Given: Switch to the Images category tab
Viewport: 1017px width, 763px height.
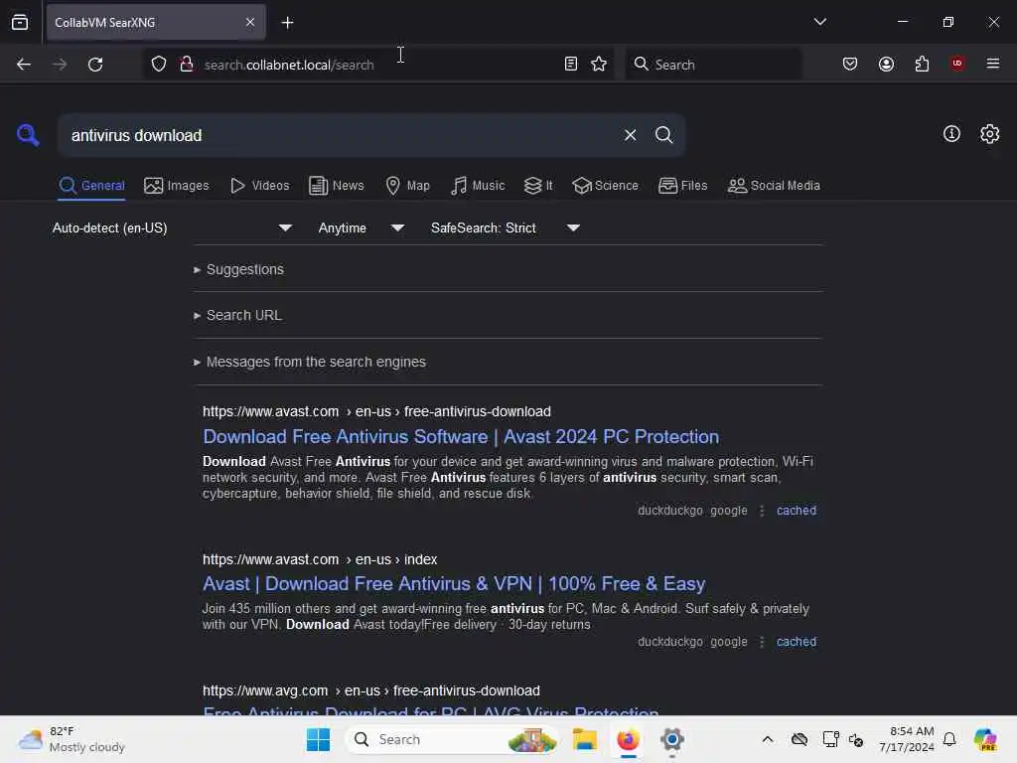Looking at the screenshot, I should [177, 186].
